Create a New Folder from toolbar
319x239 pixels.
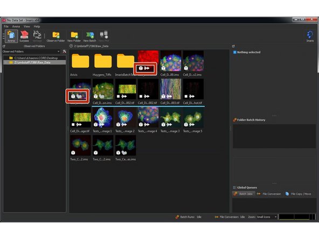click(x=74, y=37)
